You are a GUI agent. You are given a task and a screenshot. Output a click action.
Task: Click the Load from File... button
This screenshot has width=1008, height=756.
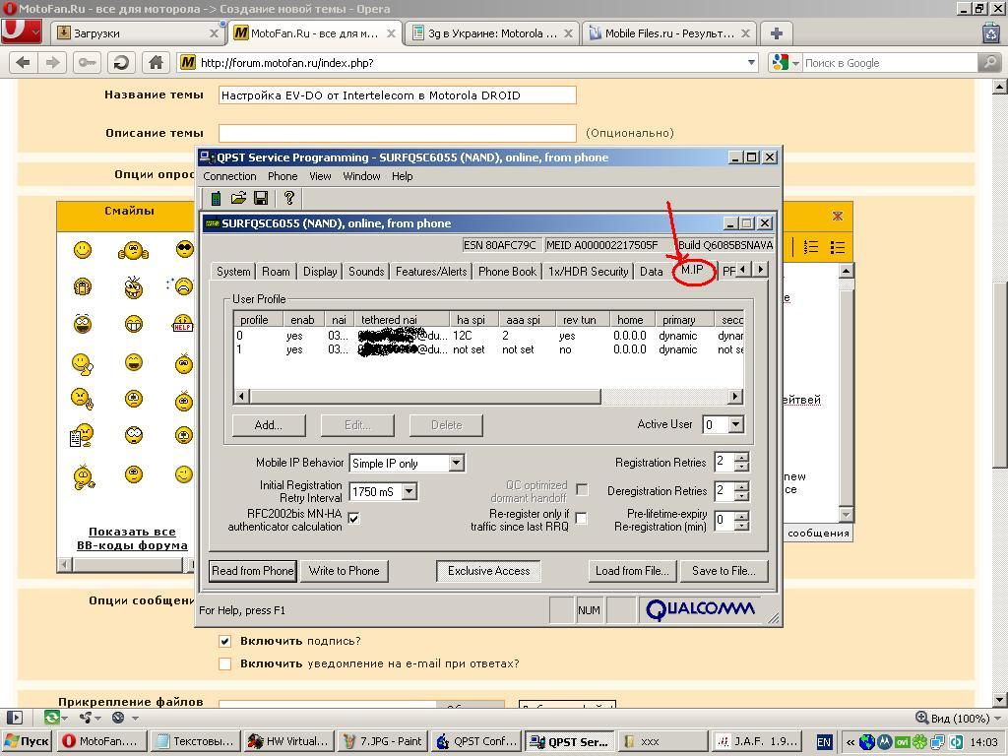coord(633,571)
